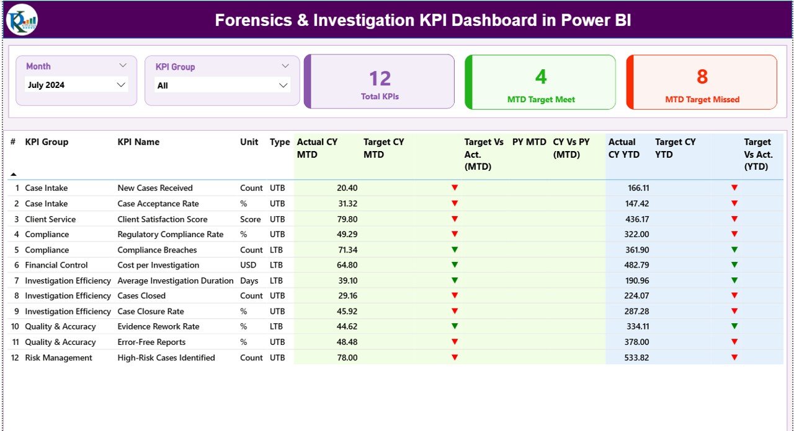794x431 pixels.
Task: Click the green YTD indicator for Evidence Rework Rate
Action: (734, 326)
